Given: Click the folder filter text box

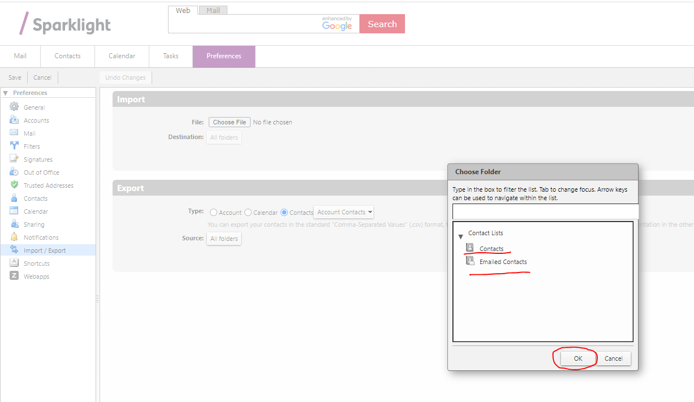Looking at the screenshot, I should 545,211.
